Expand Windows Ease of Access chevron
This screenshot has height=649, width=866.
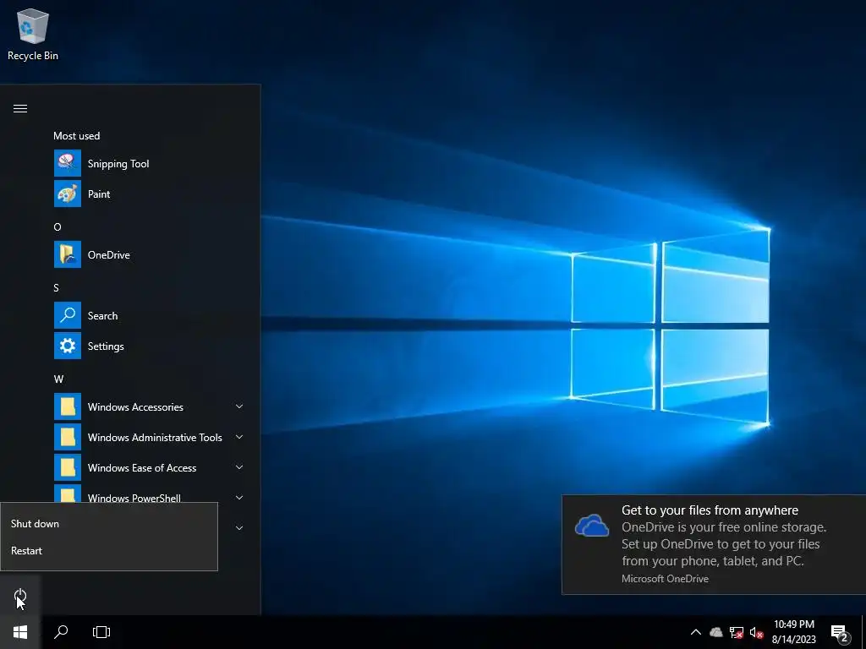click(239, 467)
